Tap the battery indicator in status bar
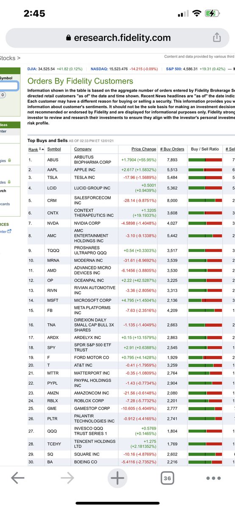 point(212,14)
